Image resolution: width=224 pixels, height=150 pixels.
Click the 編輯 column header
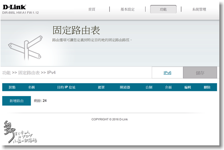pos(188,87)
